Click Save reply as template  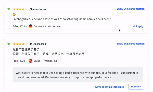pos(110,87)
